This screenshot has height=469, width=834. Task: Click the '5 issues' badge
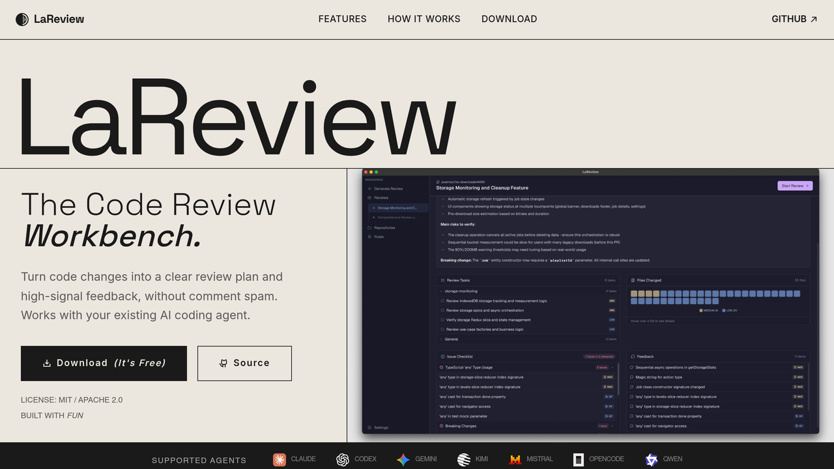(601, 367)
